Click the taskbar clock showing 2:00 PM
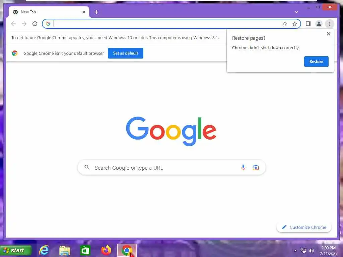The width and height of the screenshot is (343, 257). click(328, 251)
